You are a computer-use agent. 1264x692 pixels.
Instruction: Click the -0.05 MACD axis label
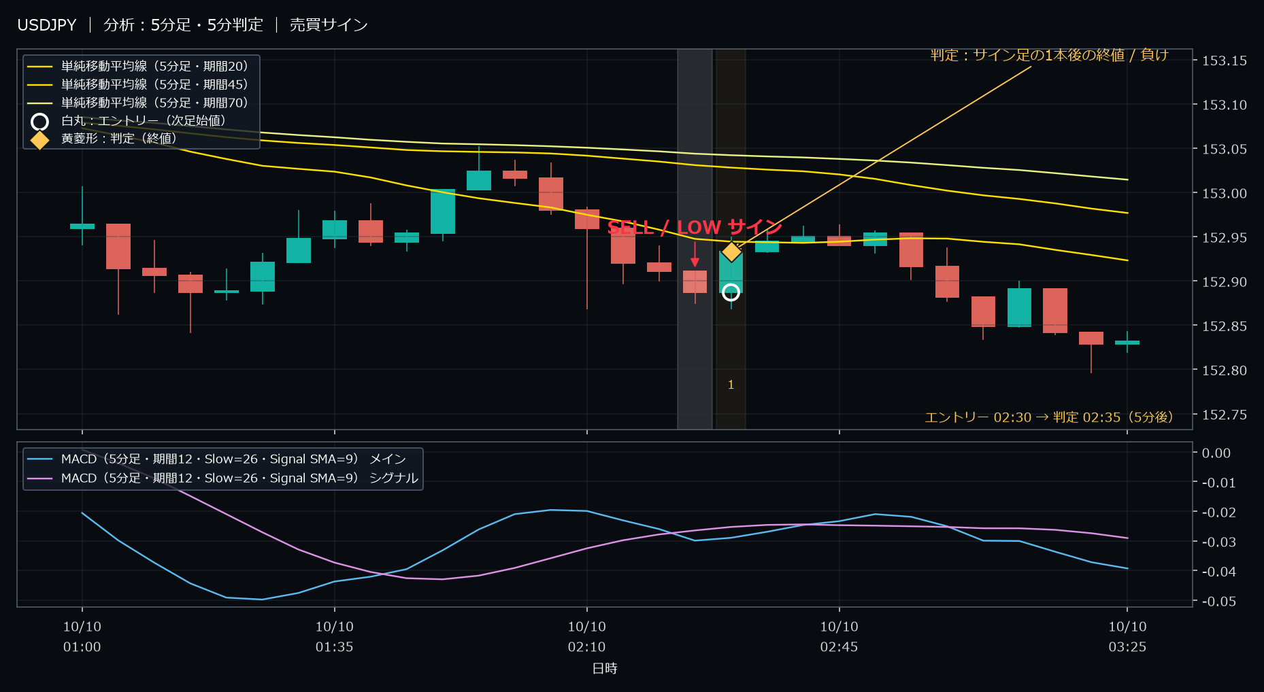click(1218, 602)
